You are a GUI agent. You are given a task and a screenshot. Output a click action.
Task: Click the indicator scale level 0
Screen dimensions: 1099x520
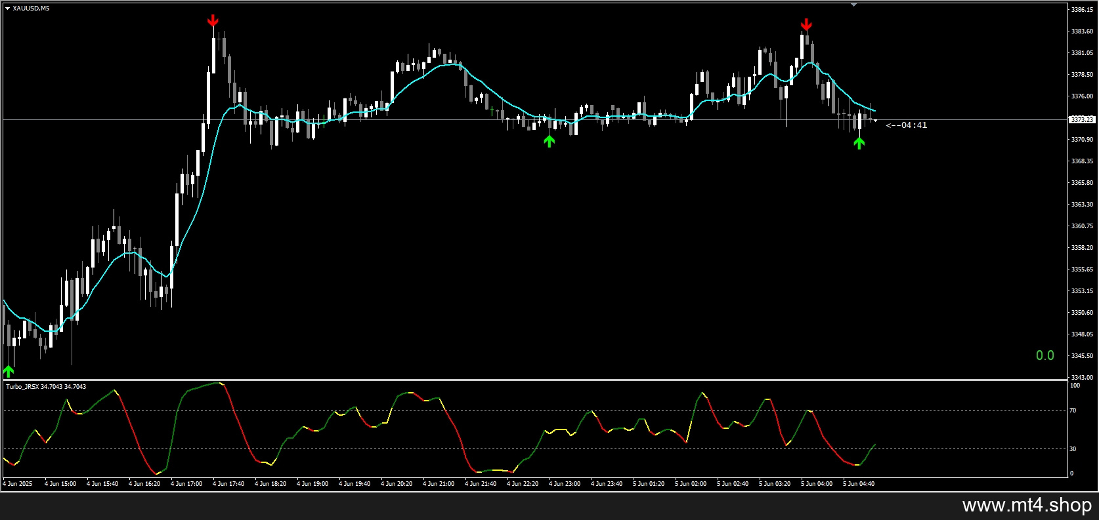point(1072,473)
